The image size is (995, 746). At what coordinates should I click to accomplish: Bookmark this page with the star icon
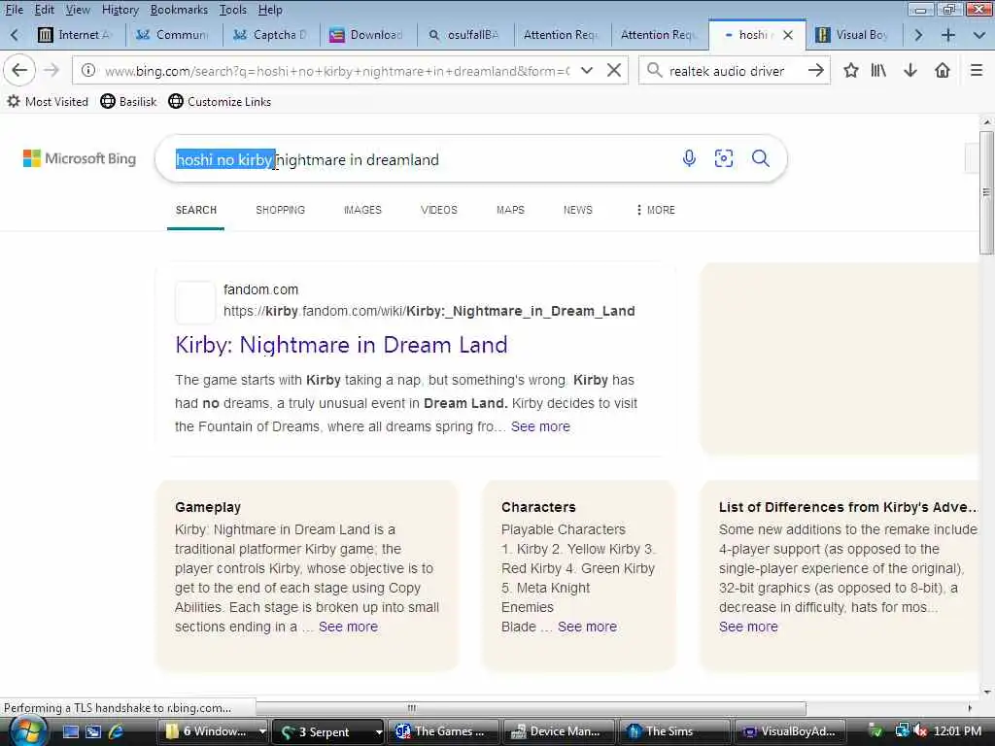[x=851, y=70]
